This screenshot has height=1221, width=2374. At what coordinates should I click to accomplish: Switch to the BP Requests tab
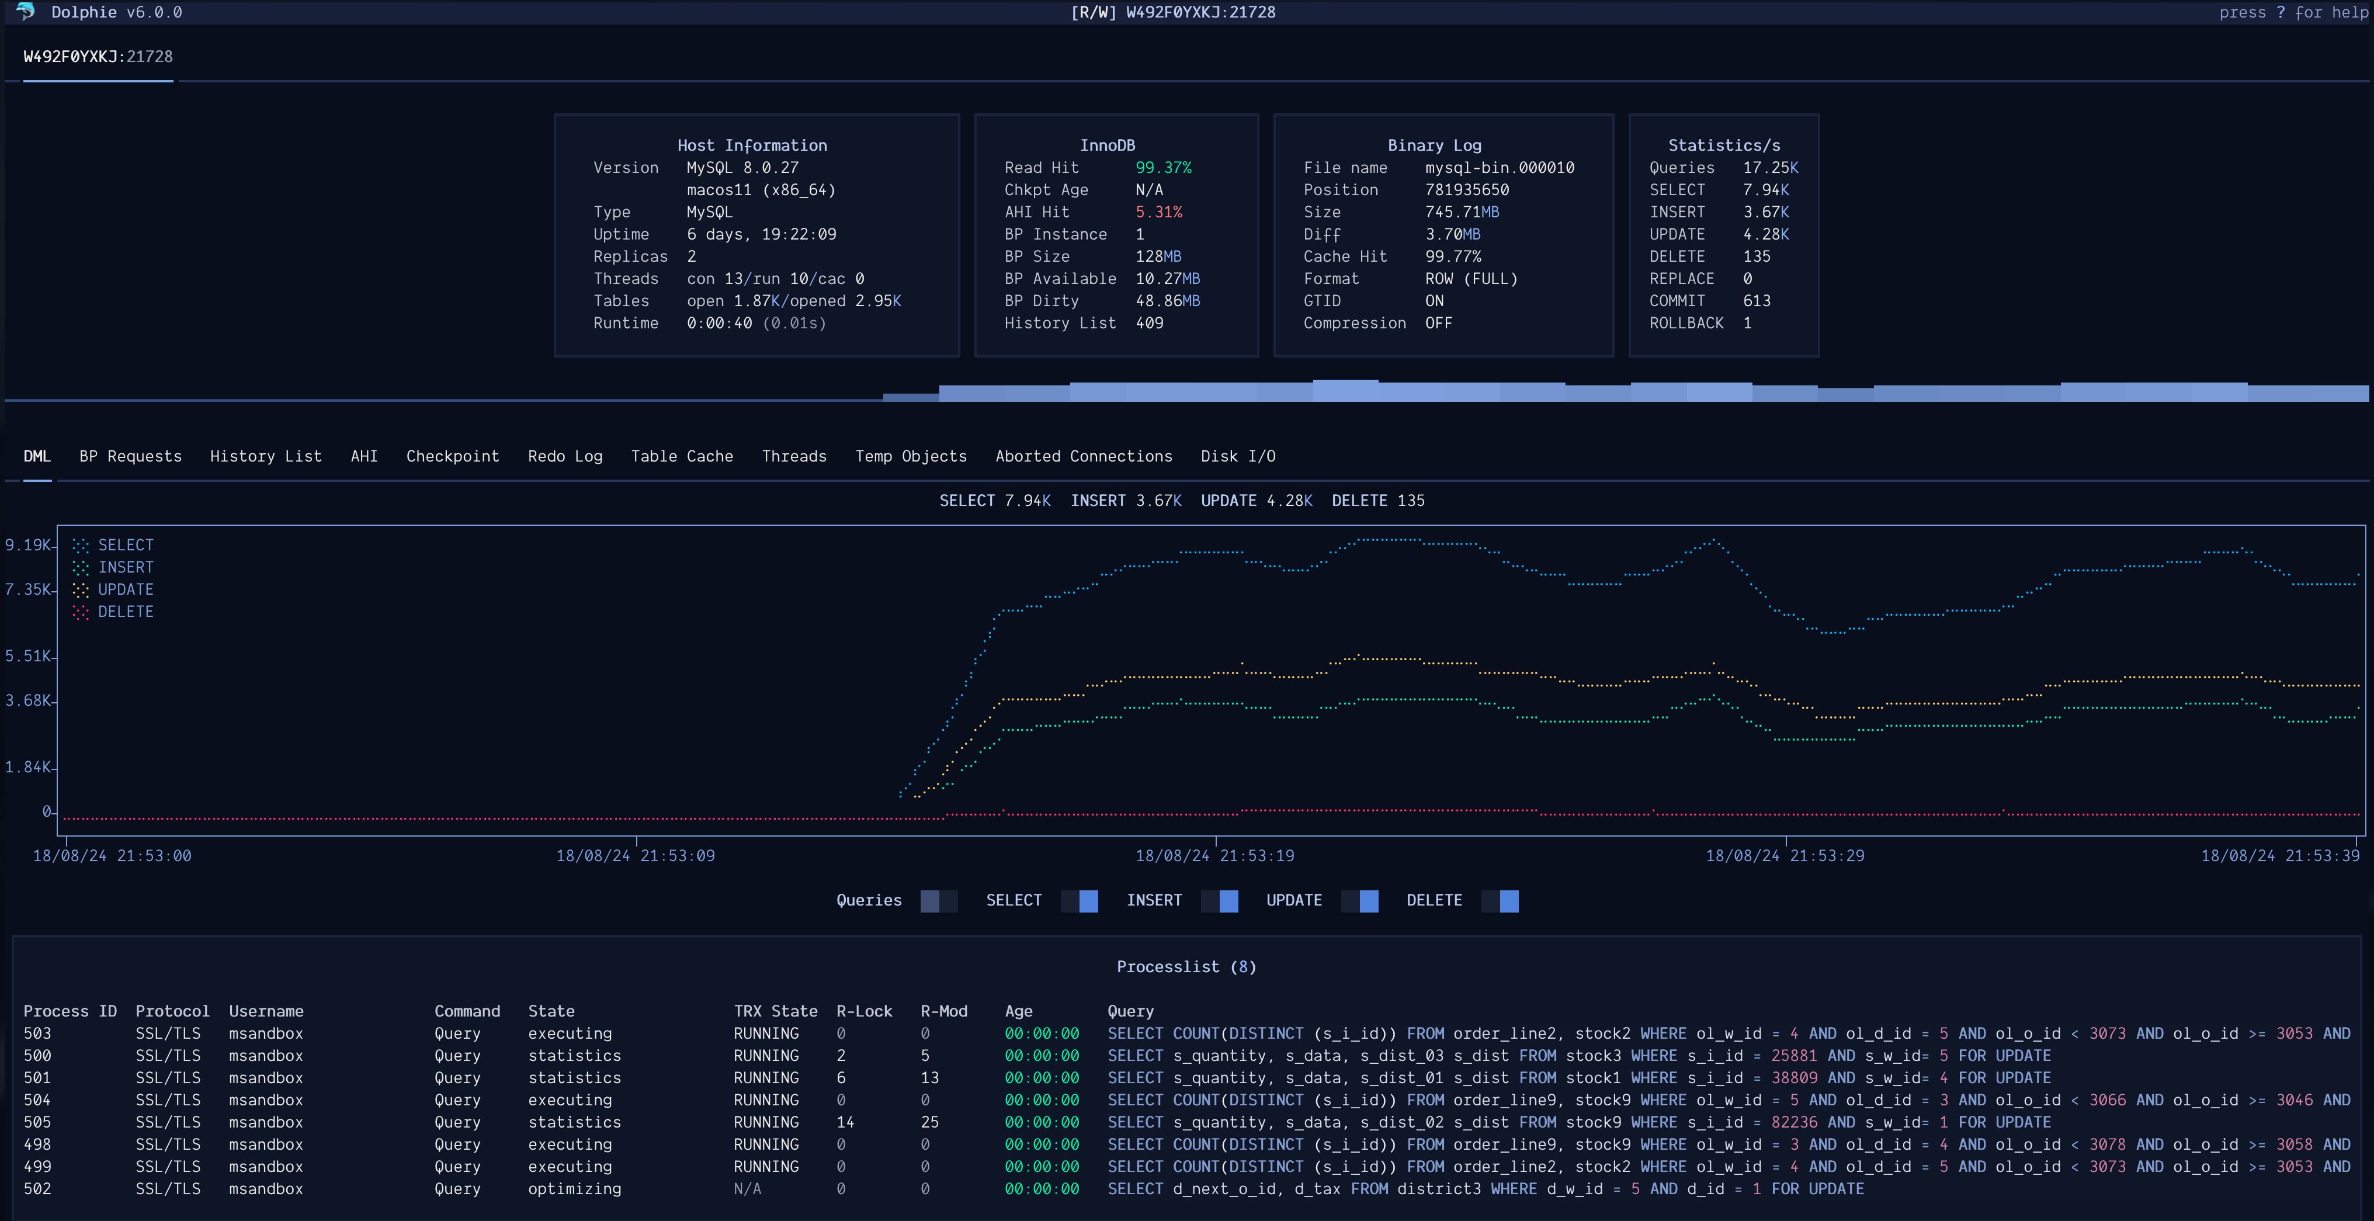[x=130, y=456]
